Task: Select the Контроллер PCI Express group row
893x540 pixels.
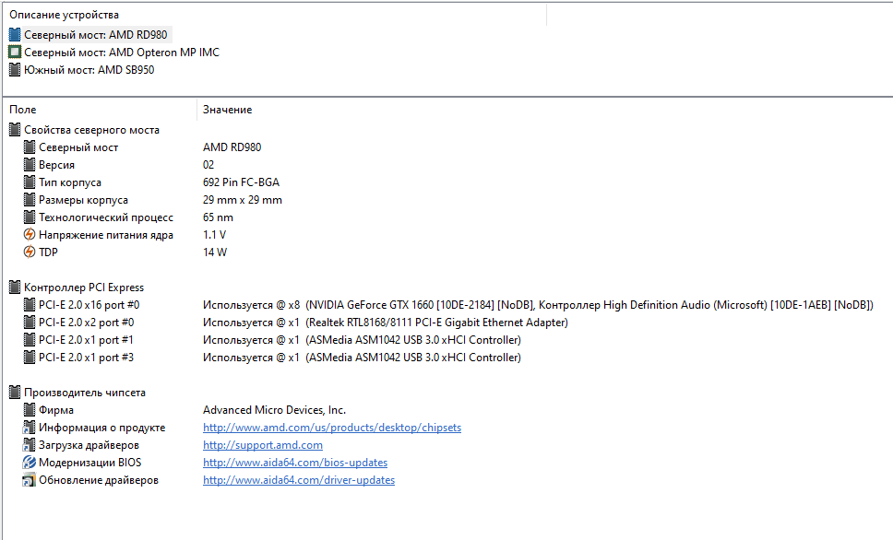Action: 84,288
